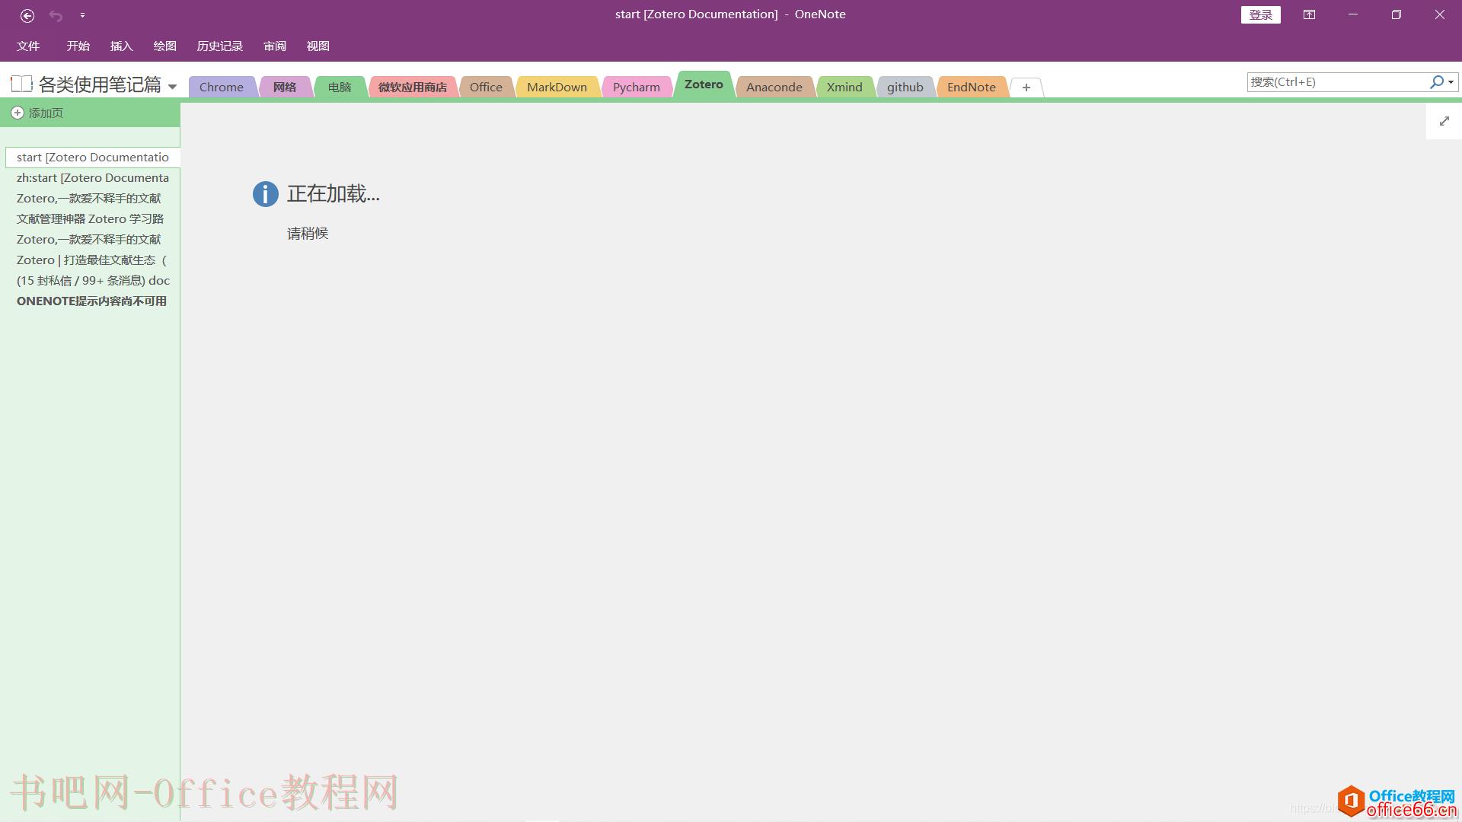Click the 搜索(Ctrl+E) search box
This screenshot has width=1462, height=822.
(x=1336, y=81)
